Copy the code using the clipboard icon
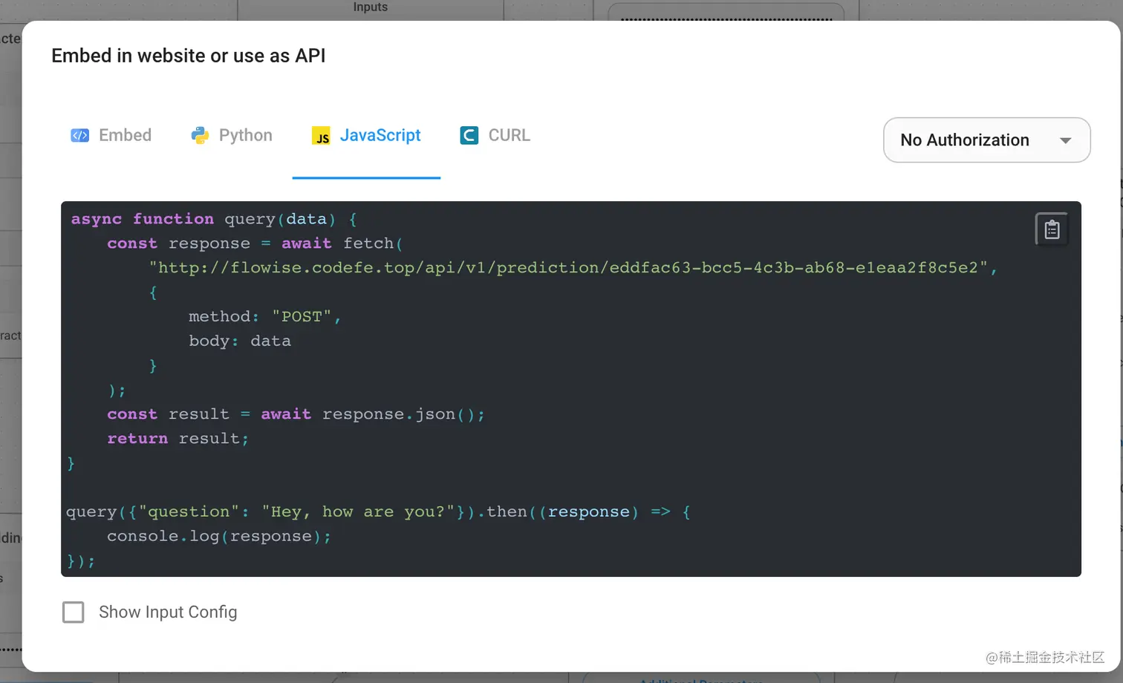 click(1051, 229)
